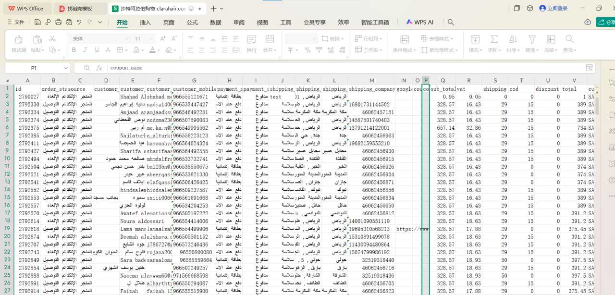Click the Filter (筛选) funnel icon
Image resolution: width=615 pixels, height=295 pixels.
coord(531,39)
